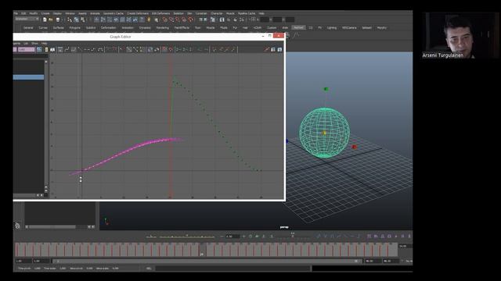Switch to the Rendering shelf tab
Screen dimensions: 501x281
(162, 28)
